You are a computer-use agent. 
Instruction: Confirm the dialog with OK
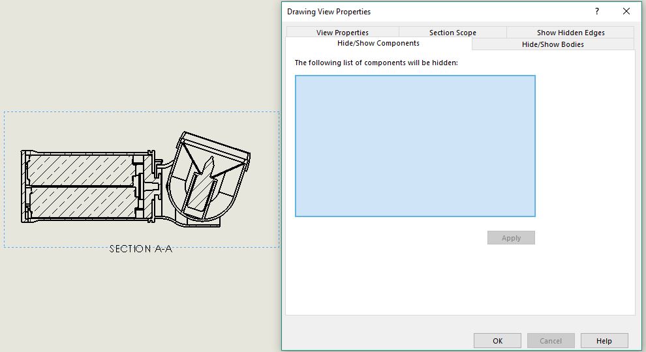[x=497, y=340]
